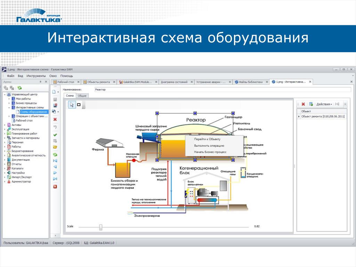Image resolution: width=356 pixels, height=267 pixels.
Task: Choose Начать бизнес-процесс in the context menu
Action: (210, 152)
